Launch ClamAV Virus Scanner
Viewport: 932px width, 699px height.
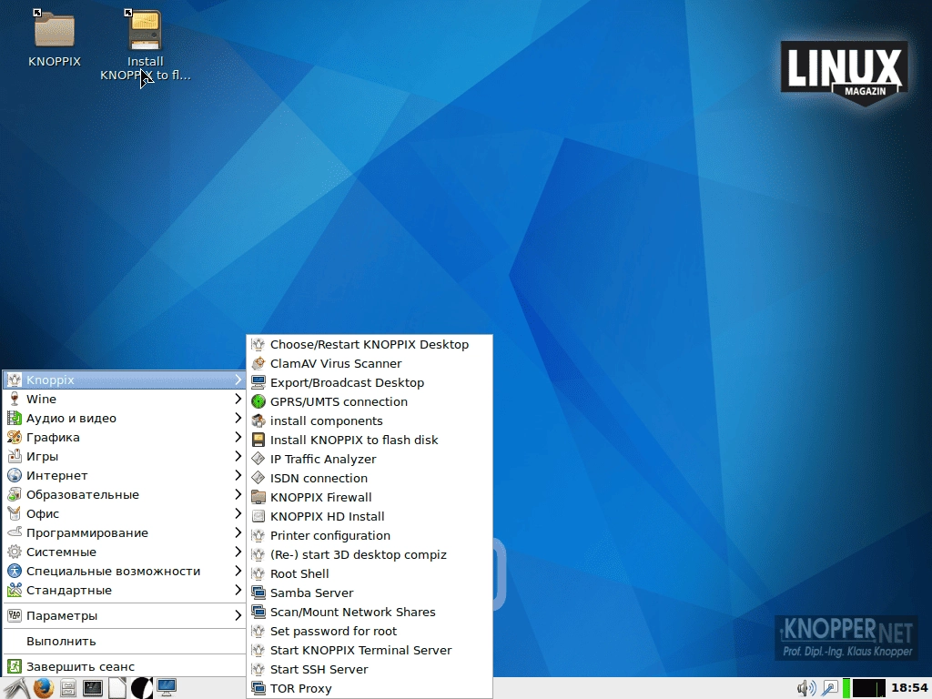[370, 364]
